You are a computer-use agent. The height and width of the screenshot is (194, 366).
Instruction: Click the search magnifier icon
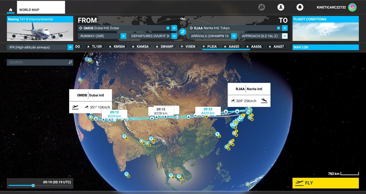70,62
